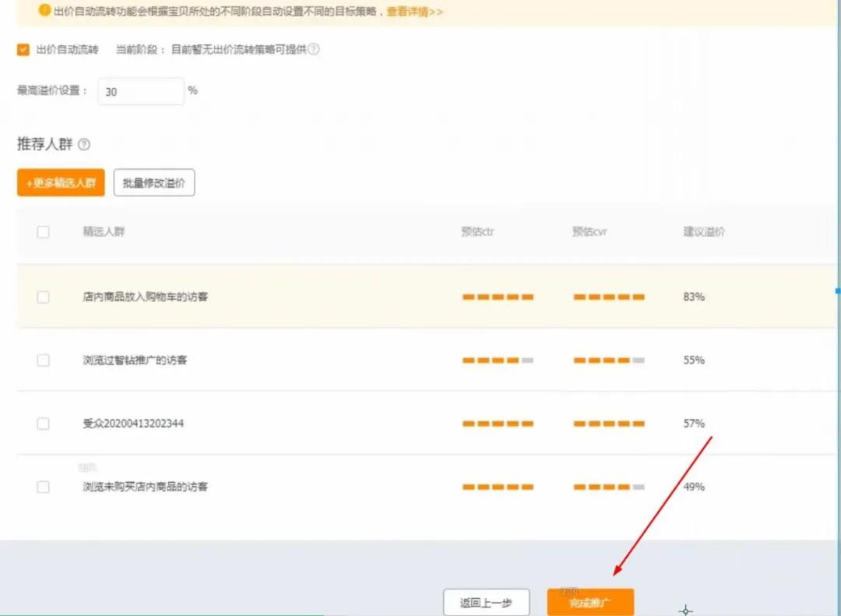
Task: Select all audiences using the header checkbox
Action: 44,231
